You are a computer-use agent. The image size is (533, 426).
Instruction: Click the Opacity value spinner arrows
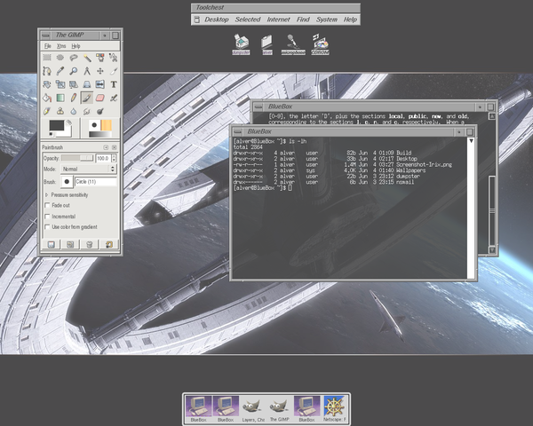[x=114, y=158]
